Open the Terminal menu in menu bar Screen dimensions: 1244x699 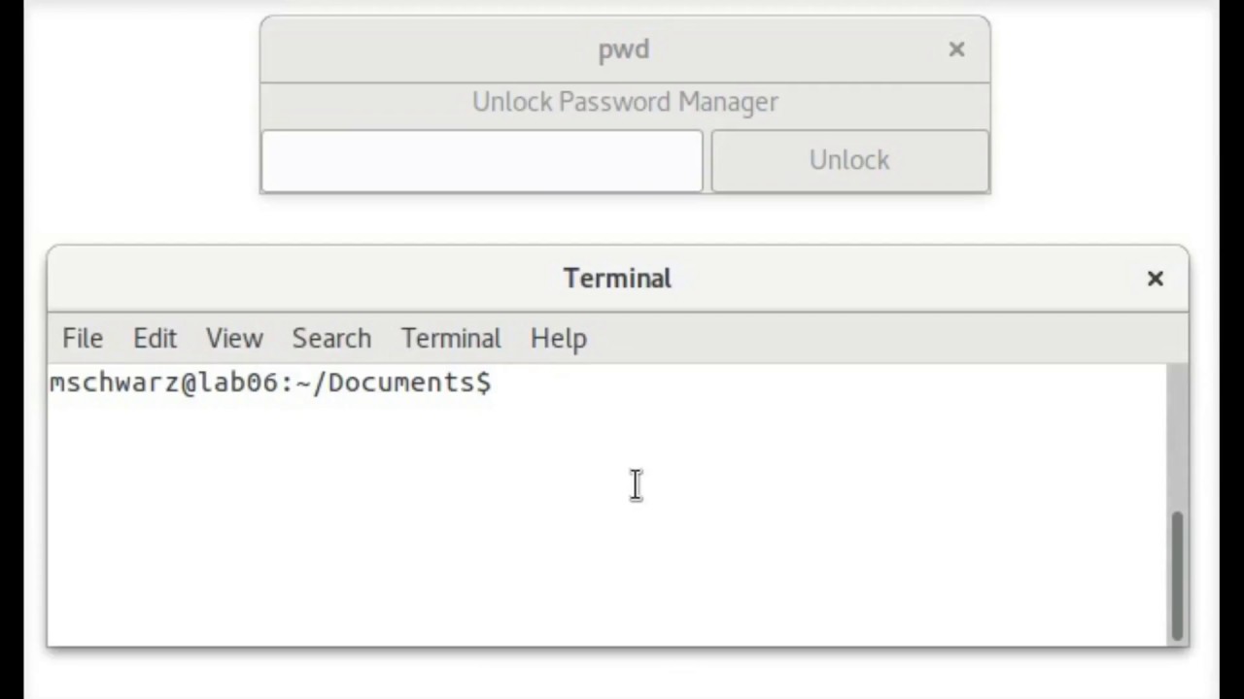pyautogui.click(x=451, y=338)
